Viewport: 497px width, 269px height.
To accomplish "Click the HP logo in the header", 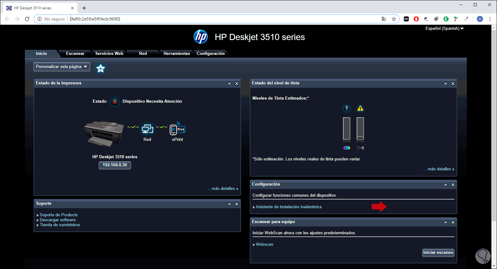I will click(201, 37).
